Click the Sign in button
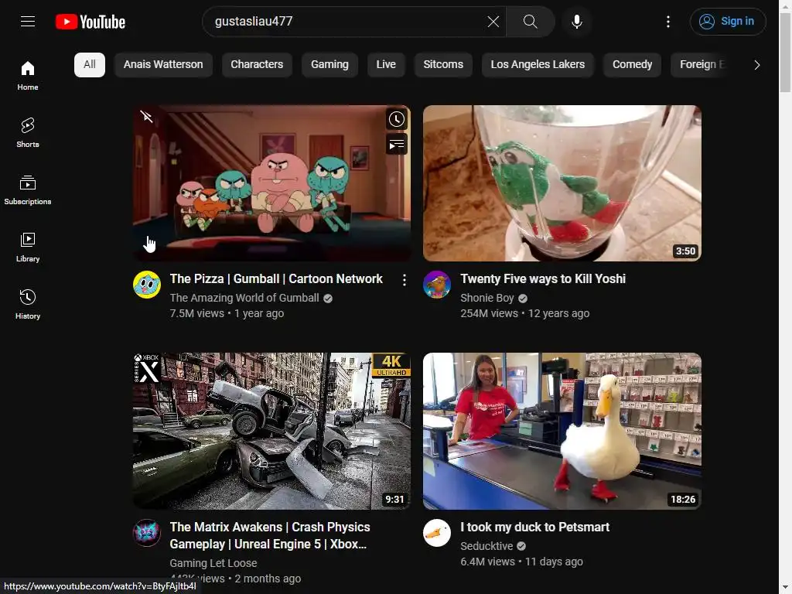The image size is (792, 594). [728, 21]
